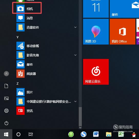139x139 pixels.
Task: Expand the 中国建设银行 folder chevron
Action: click(75, 101)
